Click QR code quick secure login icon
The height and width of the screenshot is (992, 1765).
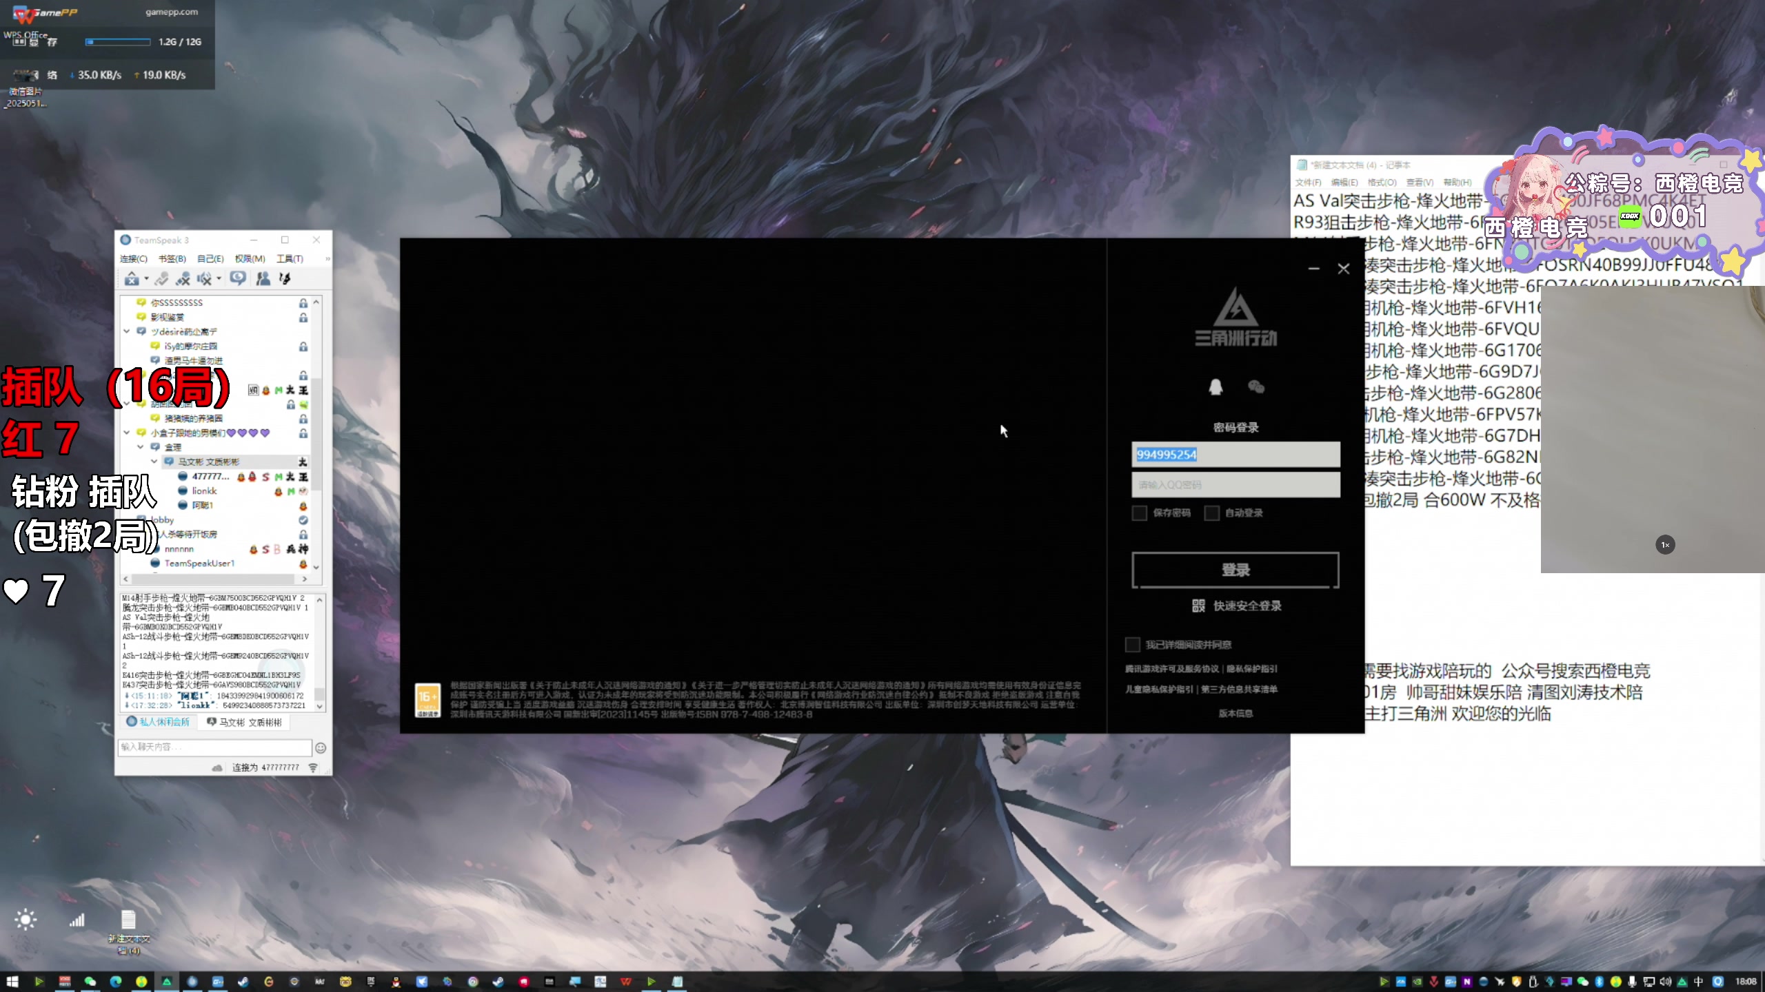point(1198,606)
